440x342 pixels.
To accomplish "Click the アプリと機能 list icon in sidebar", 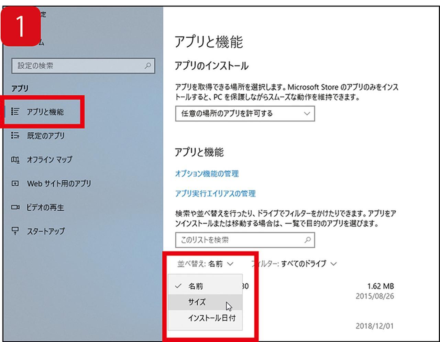I will (15, 111).
